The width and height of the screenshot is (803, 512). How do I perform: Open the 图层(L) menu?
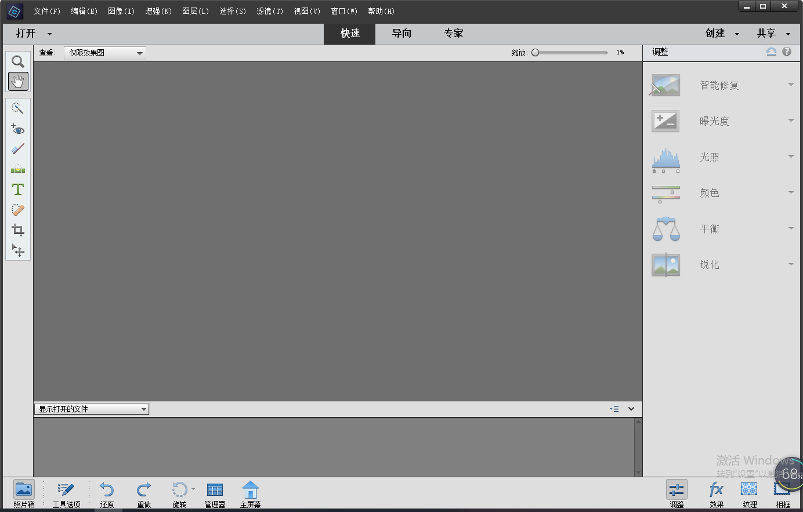196,11
